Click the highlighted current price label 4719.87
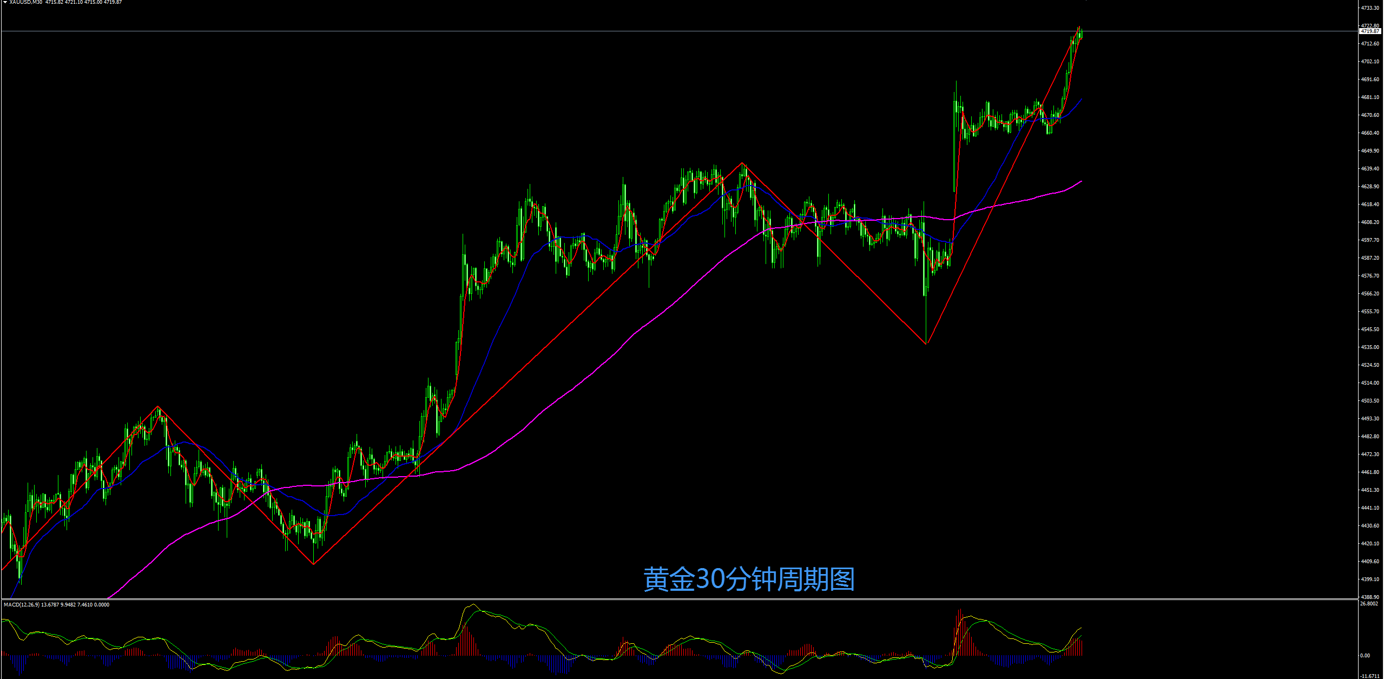Screen dimensions: 1384x679 click(x=1369, y=31)
